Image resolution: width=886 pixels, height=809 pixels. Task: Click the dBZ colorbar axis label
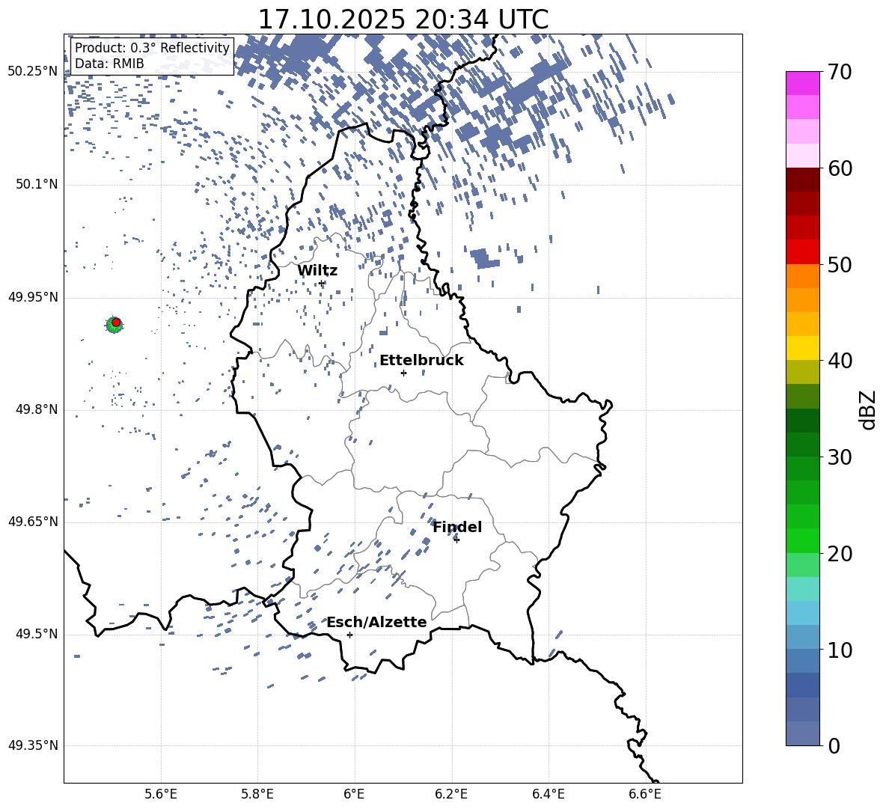pos(868,410)
